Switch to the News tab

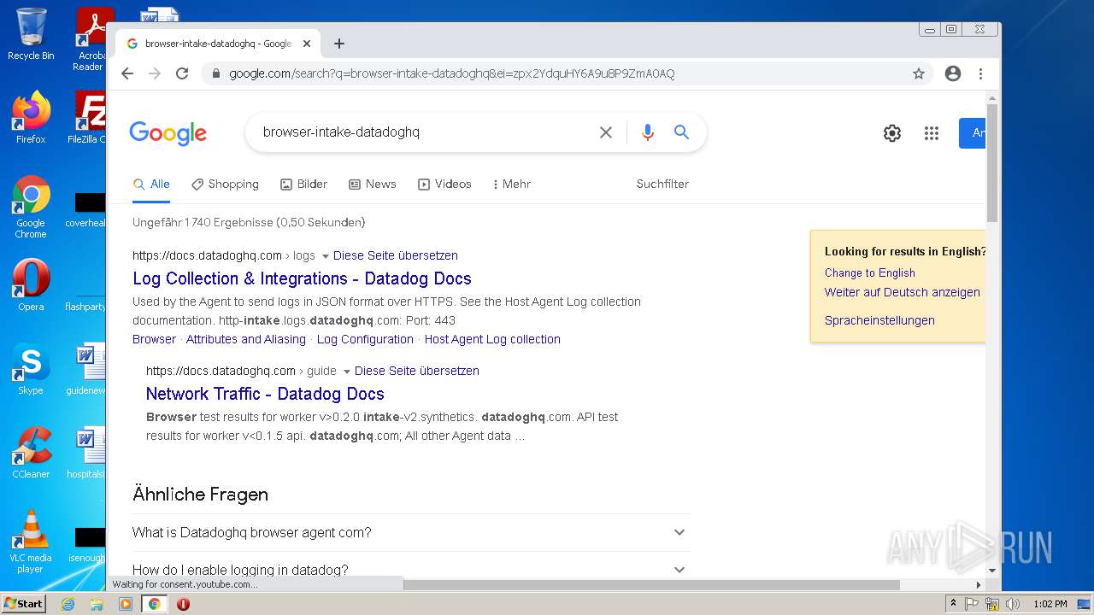(x=372, y=184)
